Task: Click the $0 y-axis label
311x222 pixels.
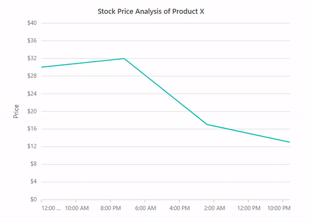Action: pos(33,199)
